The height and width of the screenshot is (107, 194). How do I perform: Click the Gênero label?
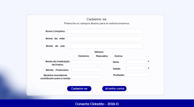click(99, 52)
